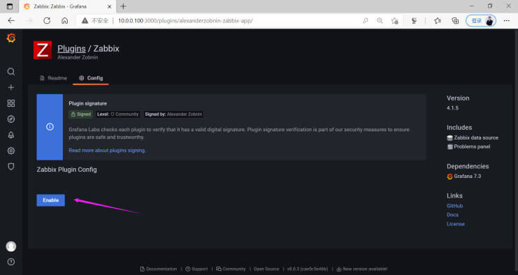Open the browser favorites list icon
Image resolution: width=518 pixels, height=275 pixels.
(438, 20)
